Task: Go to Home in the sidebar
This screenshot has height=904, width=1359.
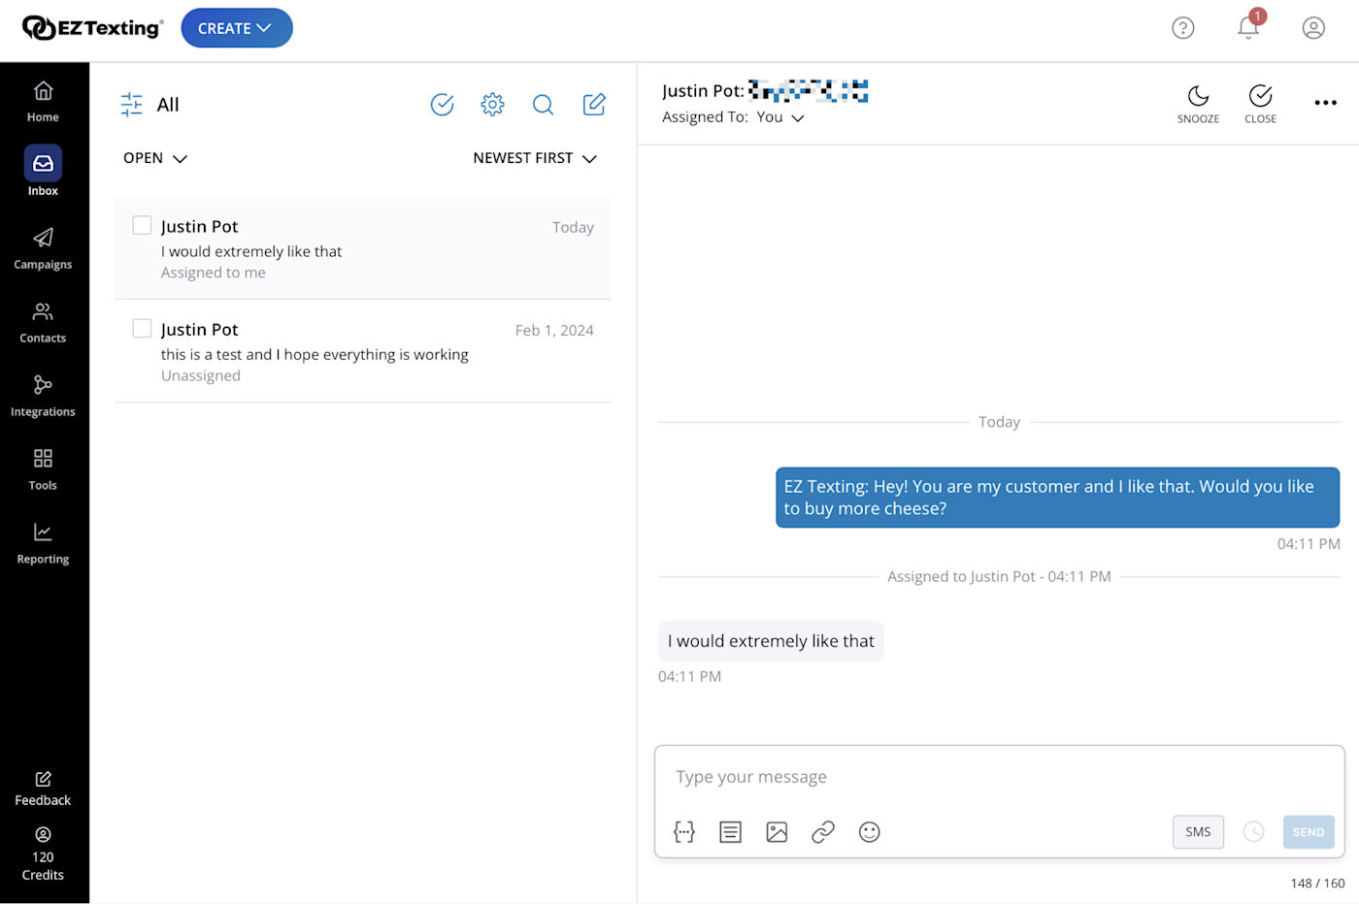Action: 43,103
